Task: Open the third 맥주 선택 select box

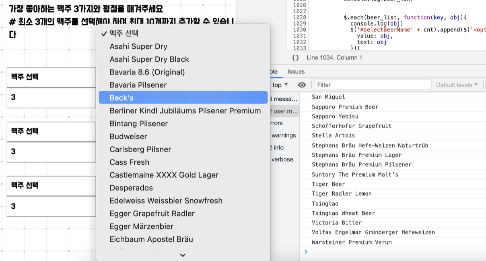Action: [x=51, y=186]
